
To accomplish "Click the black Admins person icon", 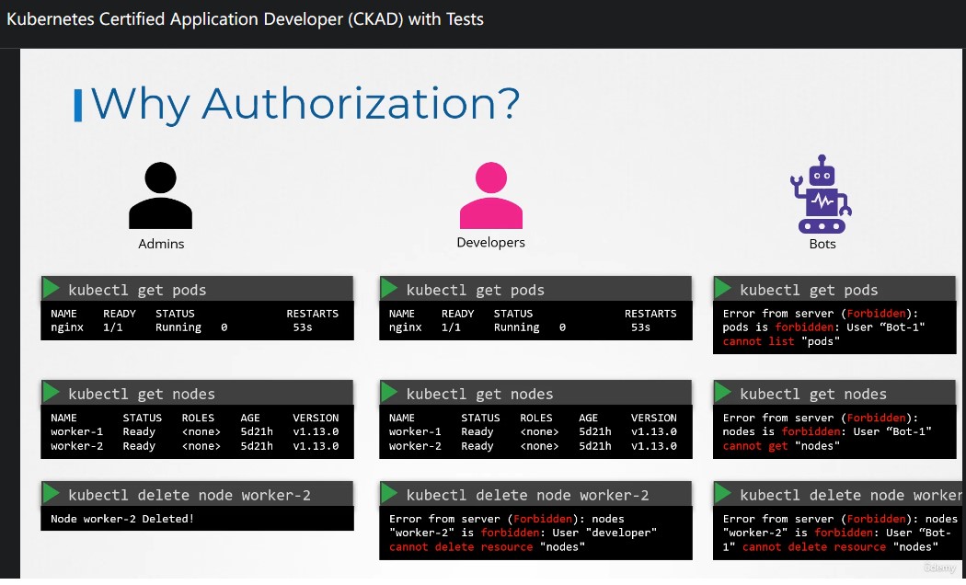I will tap(160, 196).
